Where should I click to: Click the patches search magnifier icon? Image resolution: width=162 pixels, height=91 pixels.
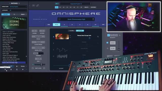click(19, 3)
